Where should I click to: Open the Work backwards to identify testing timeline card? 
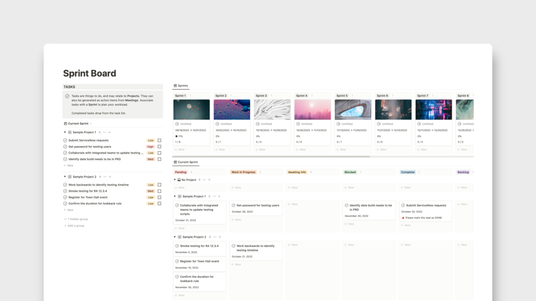pyautogui.click(x=256, y=251)
